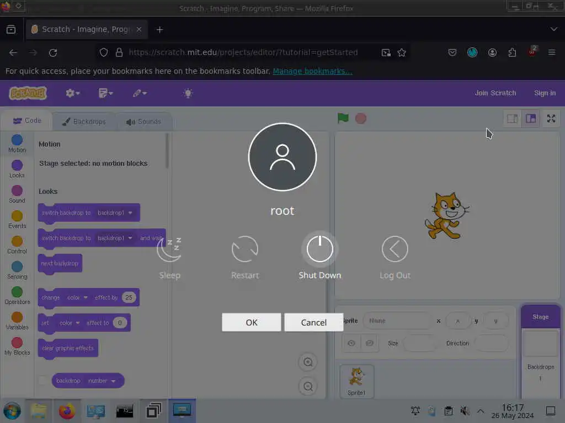Click Manage bookmarks link
This screenshot has width=565, height=423.
point(312,71)
